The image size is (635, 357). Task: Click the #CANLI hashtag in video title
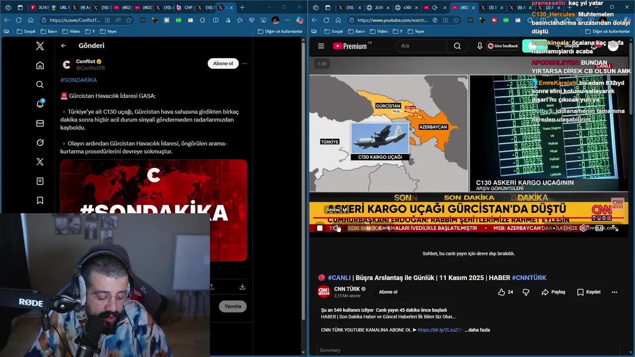click(339, 278)
